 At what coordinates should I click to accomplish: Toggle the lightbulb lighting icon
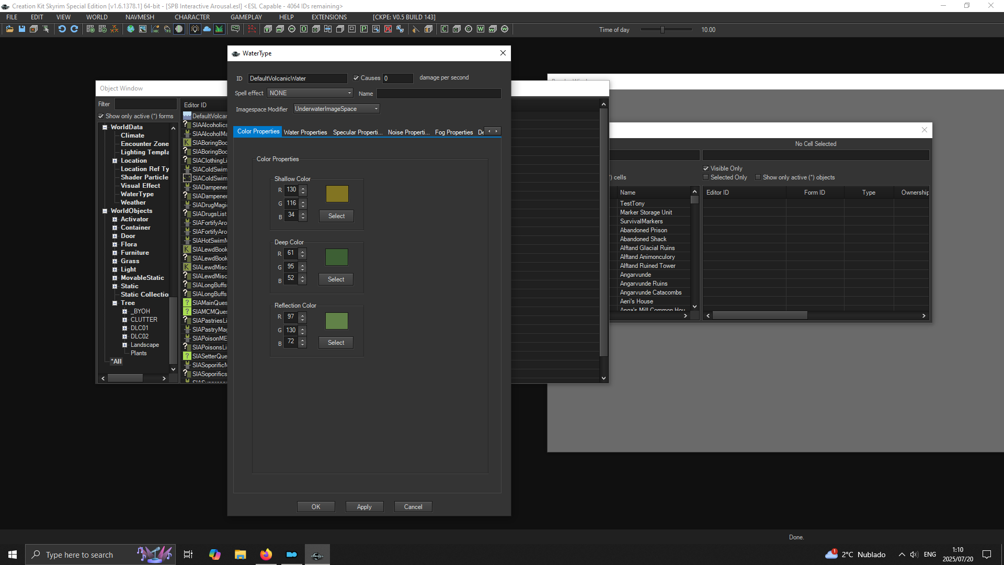(195, 29)
